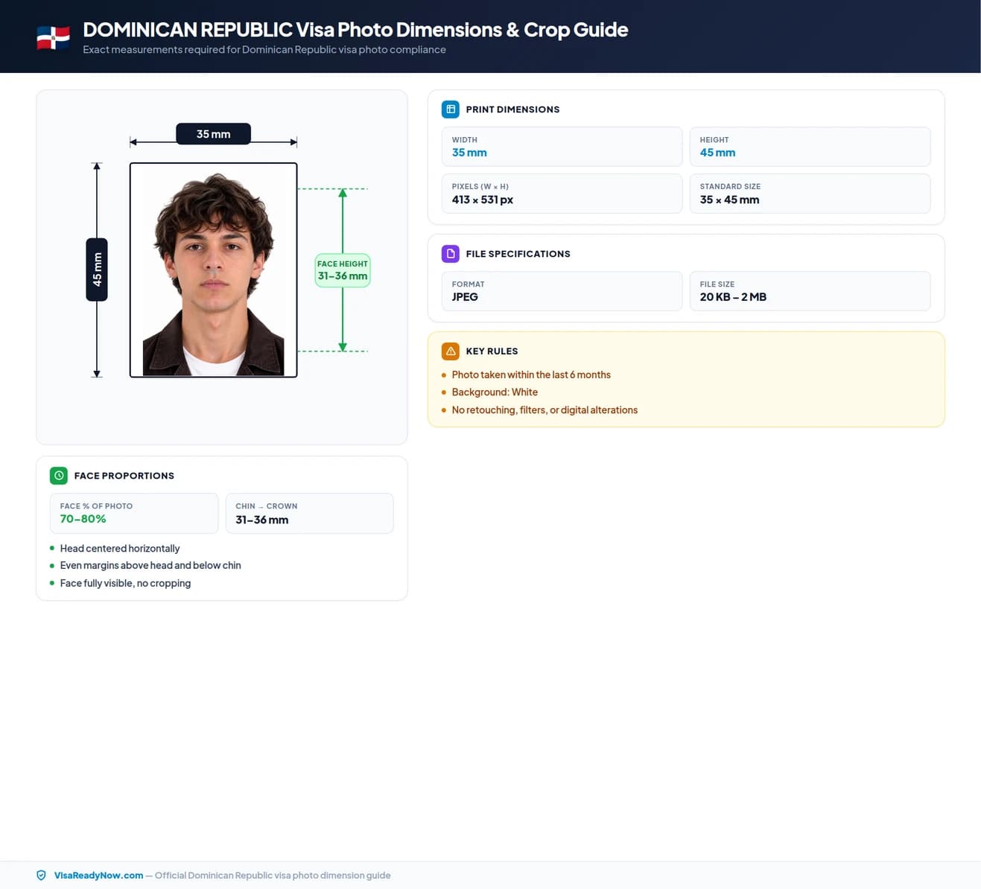Select the sample visa portrait photo
This screenshot has height=889, width=981.
coord(213,270)
